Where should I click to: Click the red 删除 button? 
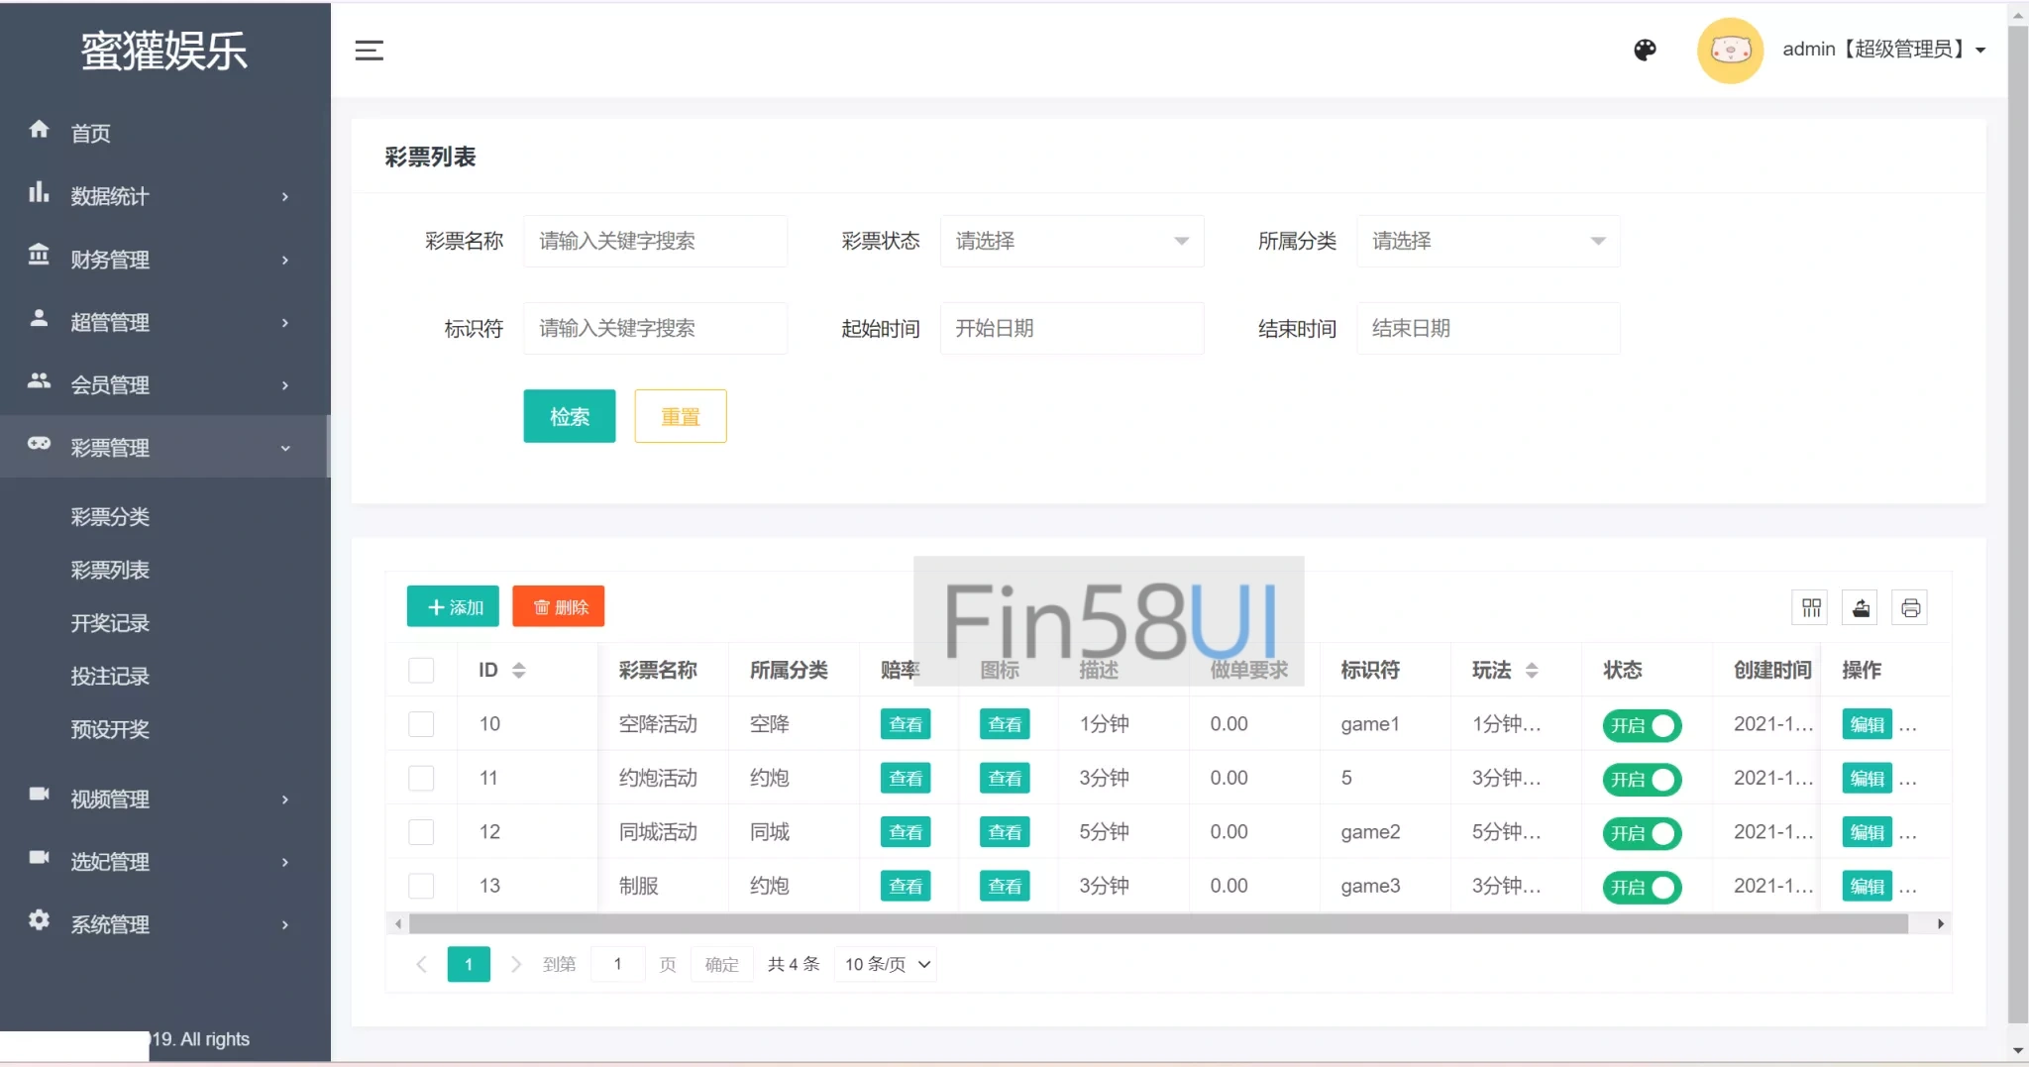click(x=559, y=607)
